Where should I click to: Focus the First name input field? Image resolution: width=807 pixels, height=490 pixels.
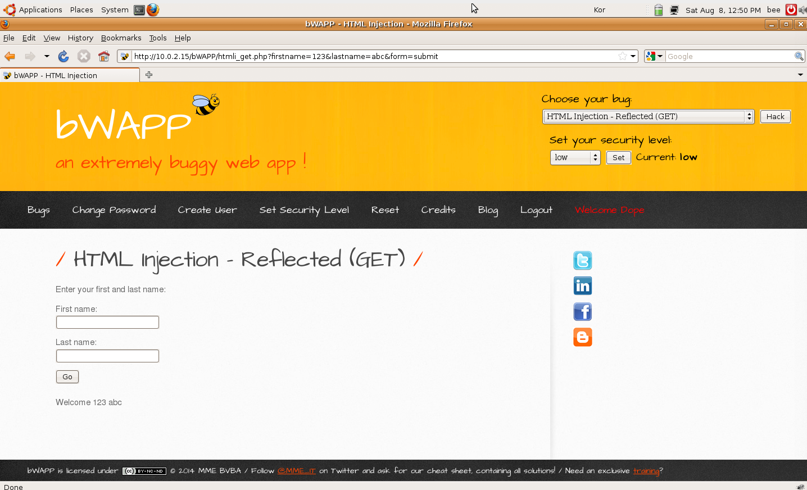coord(107,322)
